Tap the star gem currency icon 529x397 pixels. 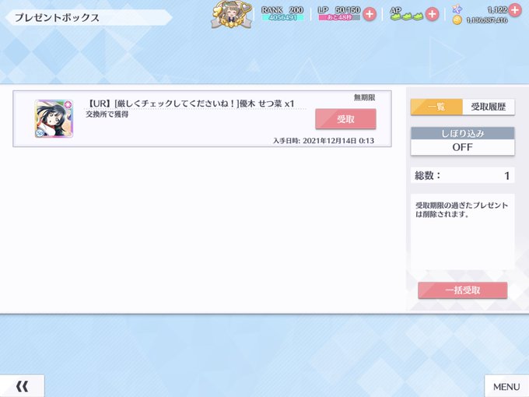click(457, 9)
